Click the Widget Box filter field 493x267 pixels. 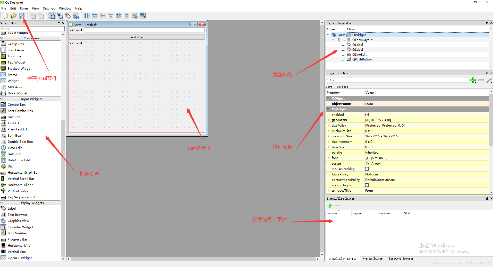pos(32,29)
